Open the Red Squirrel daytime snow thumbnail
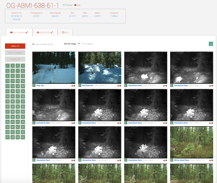This screenshot has width=217, height=183. 100,67
